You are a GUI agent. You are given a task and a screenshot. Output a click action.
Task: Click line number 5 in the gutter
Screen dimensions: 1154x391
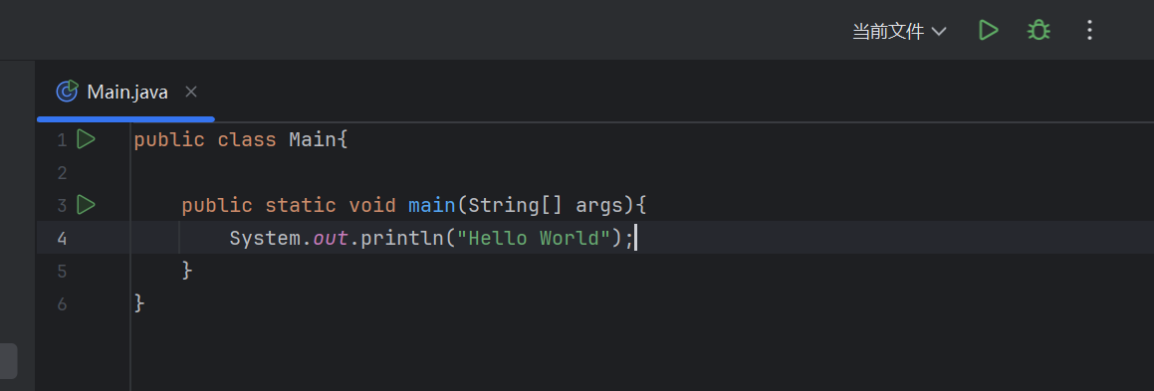click(x=62, y=272)
